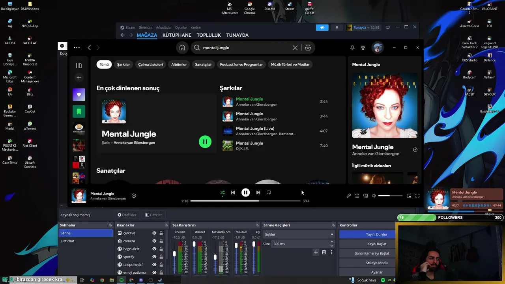The image size is (505, 284).
Task: Open the green bookmark episodes tile in sidebar
Action: (x=79, y=112)
